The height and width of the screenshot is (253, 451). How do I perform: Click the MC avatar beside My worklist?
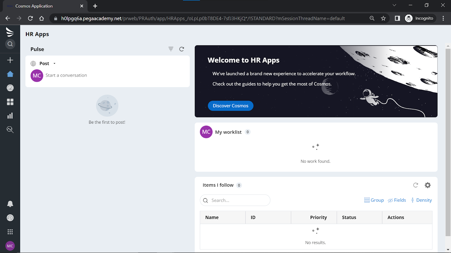[206, 132]
